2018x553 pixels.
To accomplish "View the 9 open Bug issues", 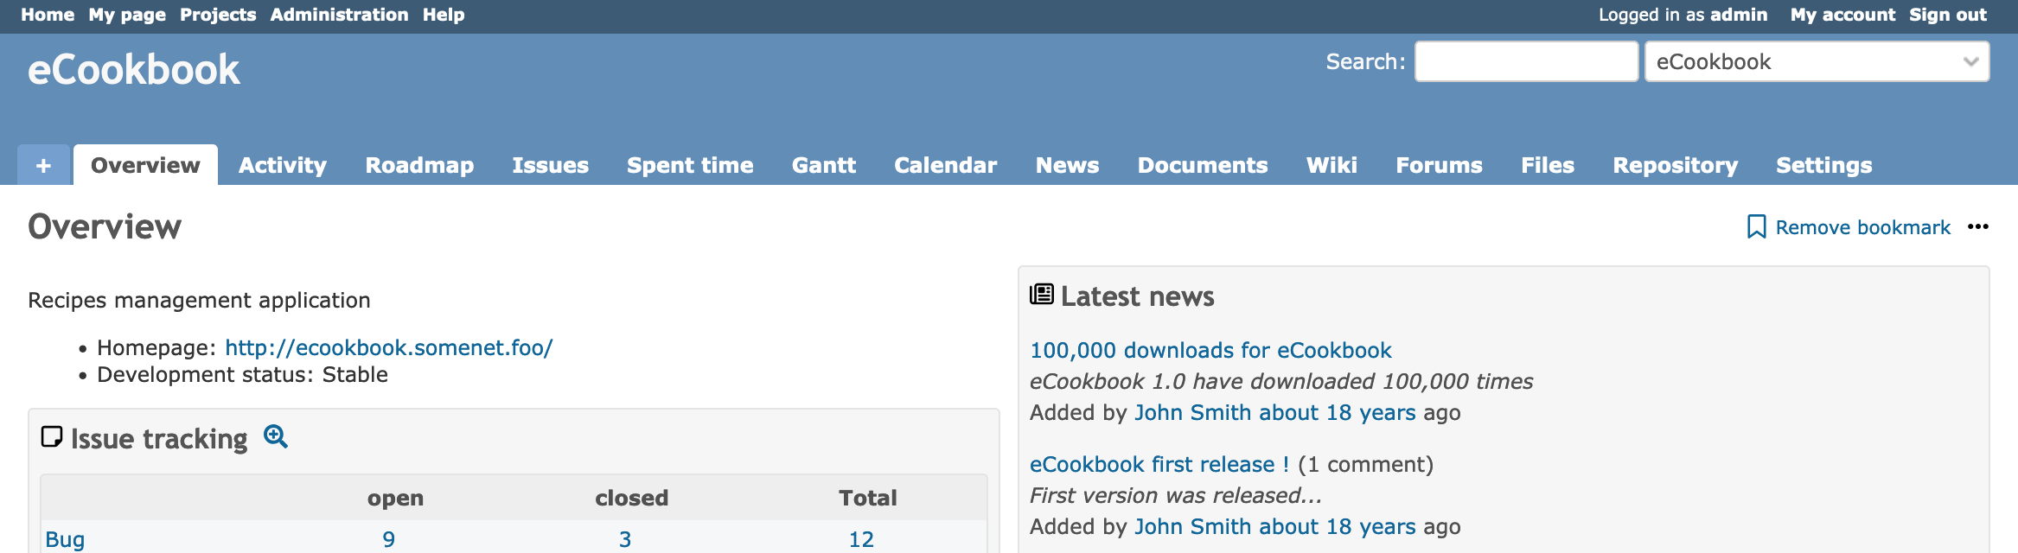I will click(x=389, y=539).
